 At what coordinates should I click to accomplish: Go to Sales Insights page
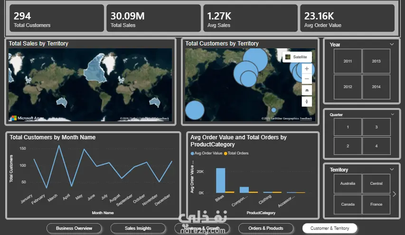pos(138,228)
